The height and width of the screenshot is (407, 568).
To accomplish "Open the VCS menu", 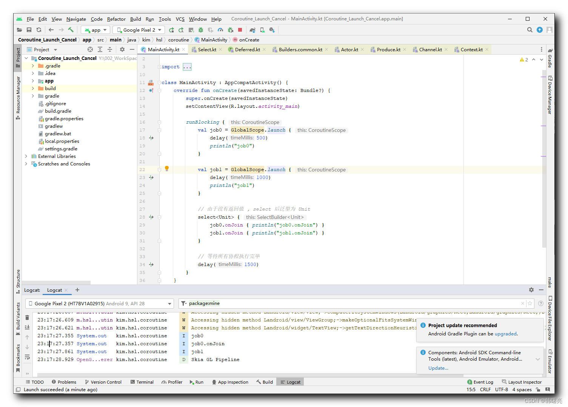I will coord(180,19).
